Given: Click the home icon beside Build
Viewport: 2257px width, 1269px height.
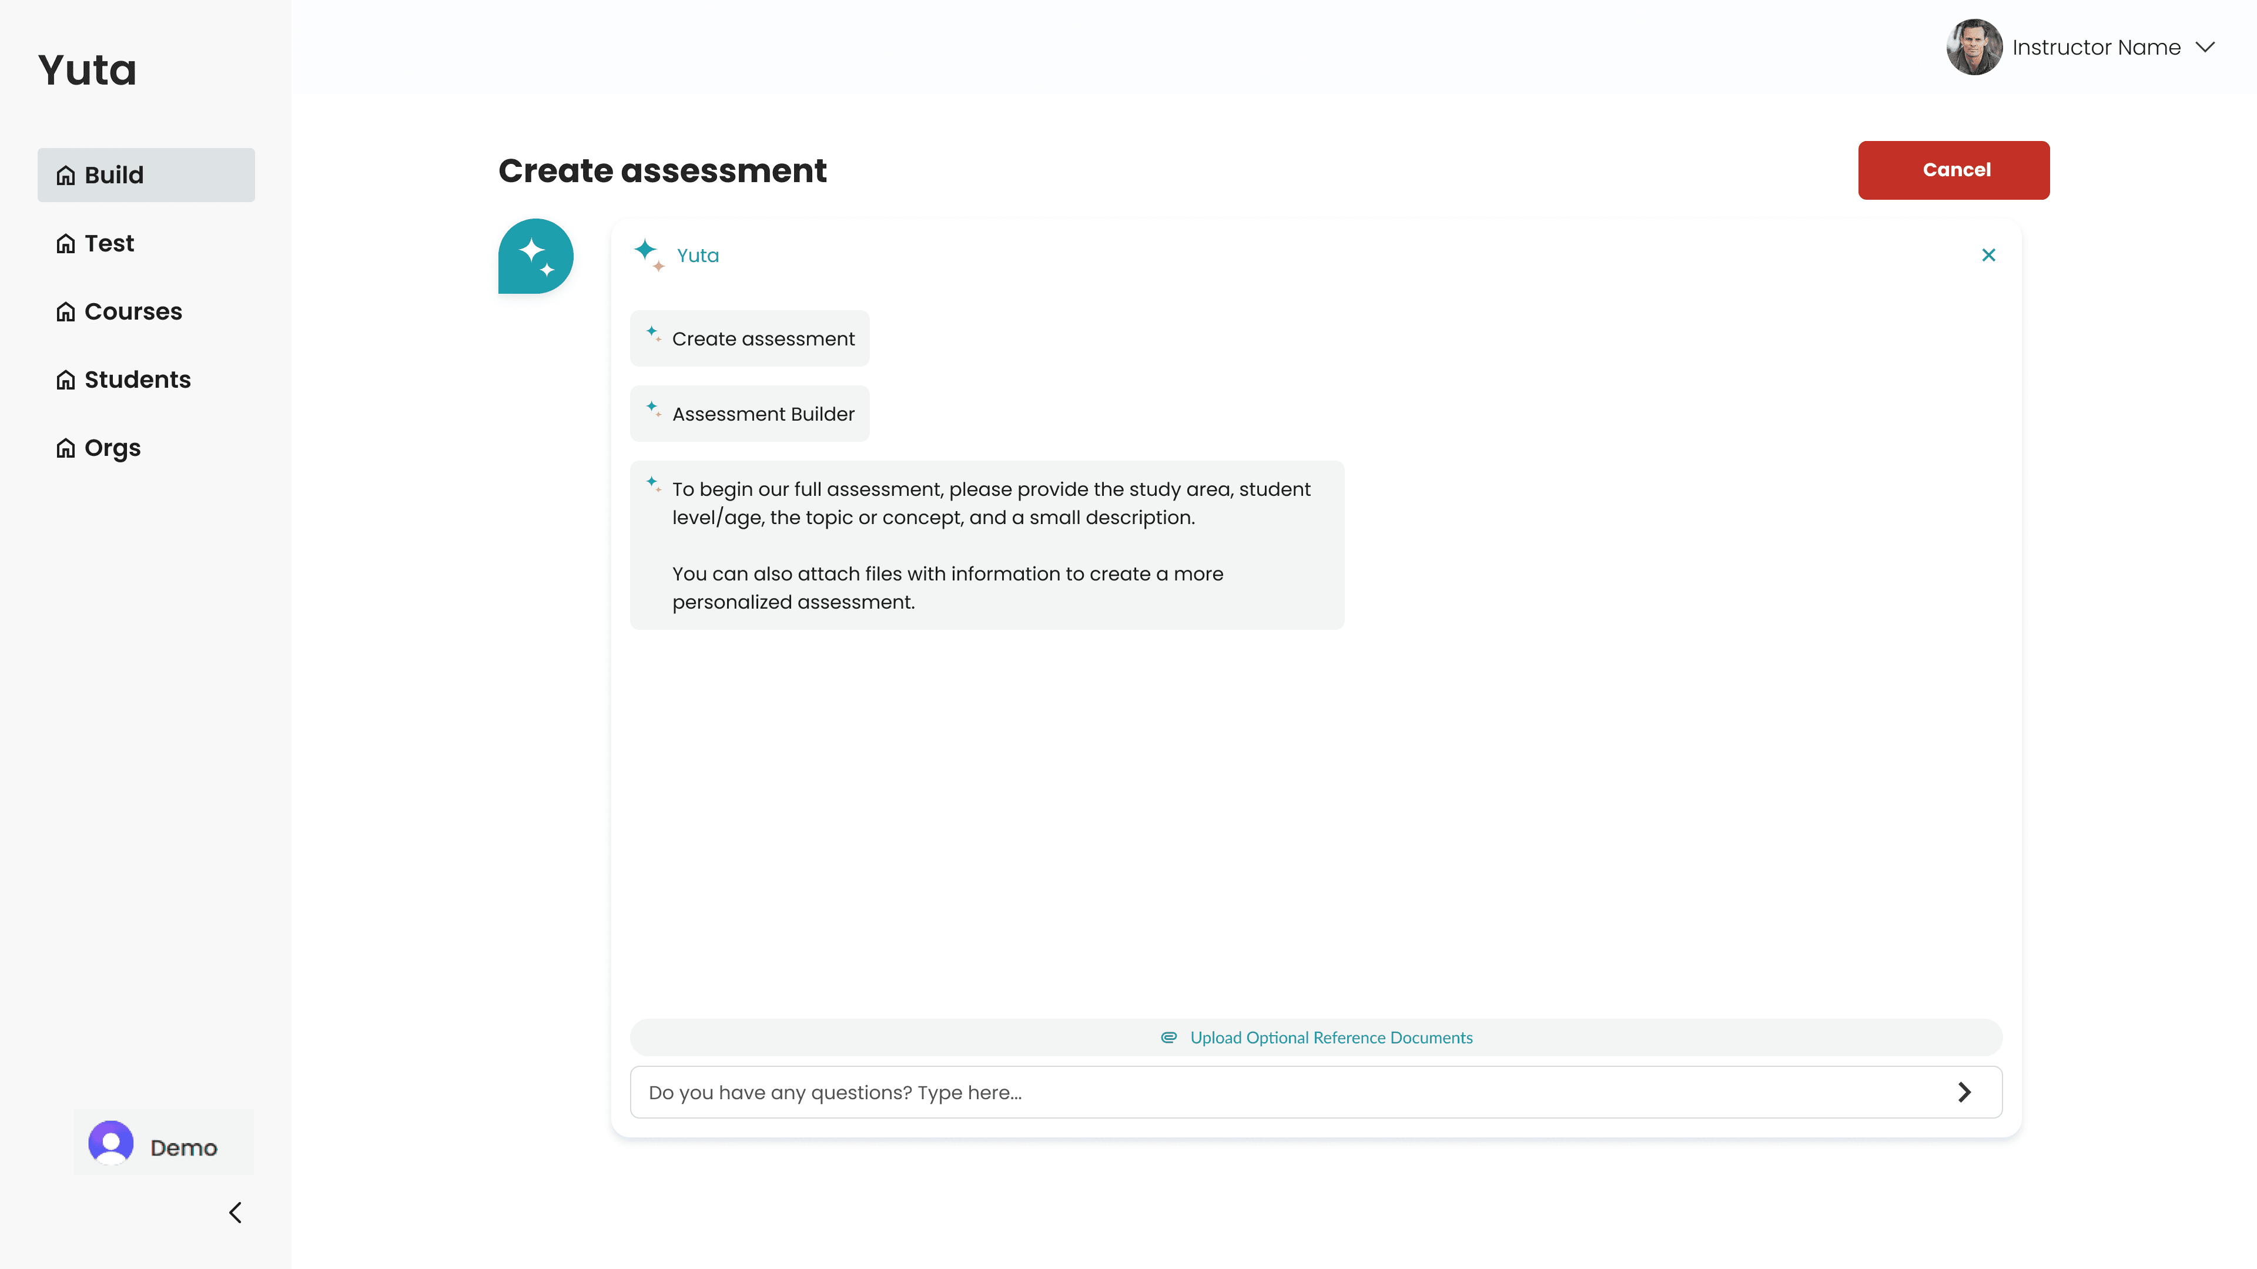Looking at the screenshot, I should (x=66, y=175).
